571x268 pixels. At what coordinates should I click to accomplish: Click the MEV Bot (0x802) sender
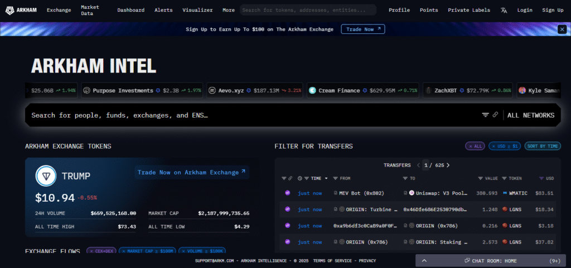tap(361, 193)
